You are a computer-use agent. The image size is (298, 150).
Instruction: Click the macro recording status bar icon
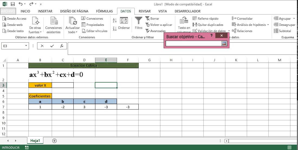[27, 148]
